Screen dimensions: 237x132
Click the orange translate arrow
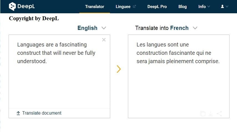tap(119, 69)
